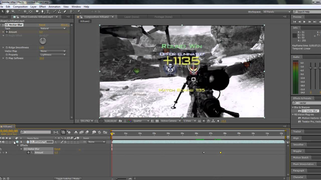
Task: Open the Vector Map dropdown set to None
Action: tap(53, 51)
